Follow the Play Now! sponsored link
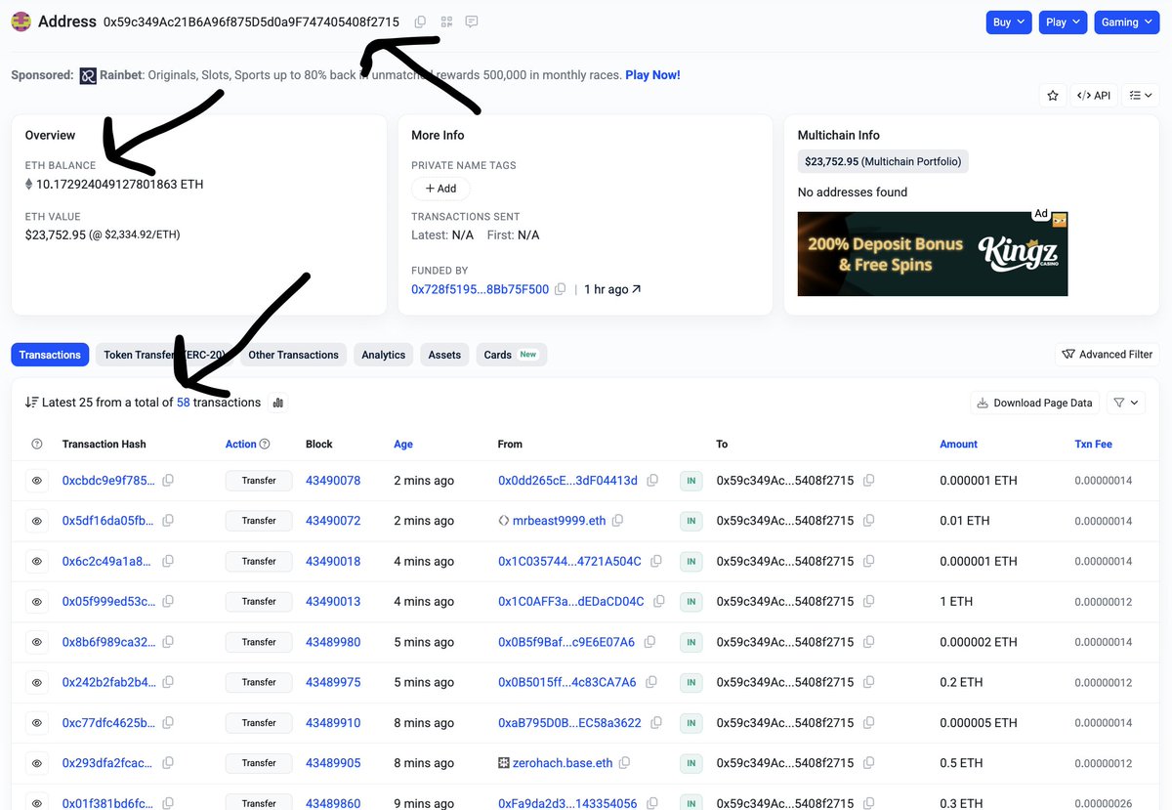 coord(652,75)
